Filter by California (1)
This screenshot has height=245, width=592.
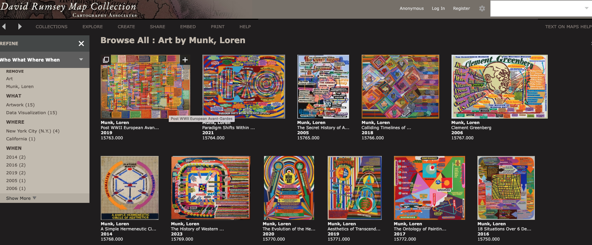(x=21, y=139)
